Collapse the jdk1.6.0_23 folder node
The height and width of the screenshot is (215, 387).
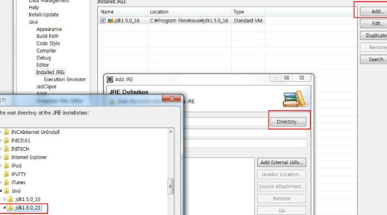[x=4, y=208]
